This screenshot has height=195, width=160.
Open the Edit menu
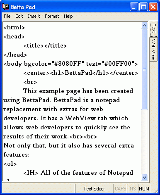pos(19,16)
